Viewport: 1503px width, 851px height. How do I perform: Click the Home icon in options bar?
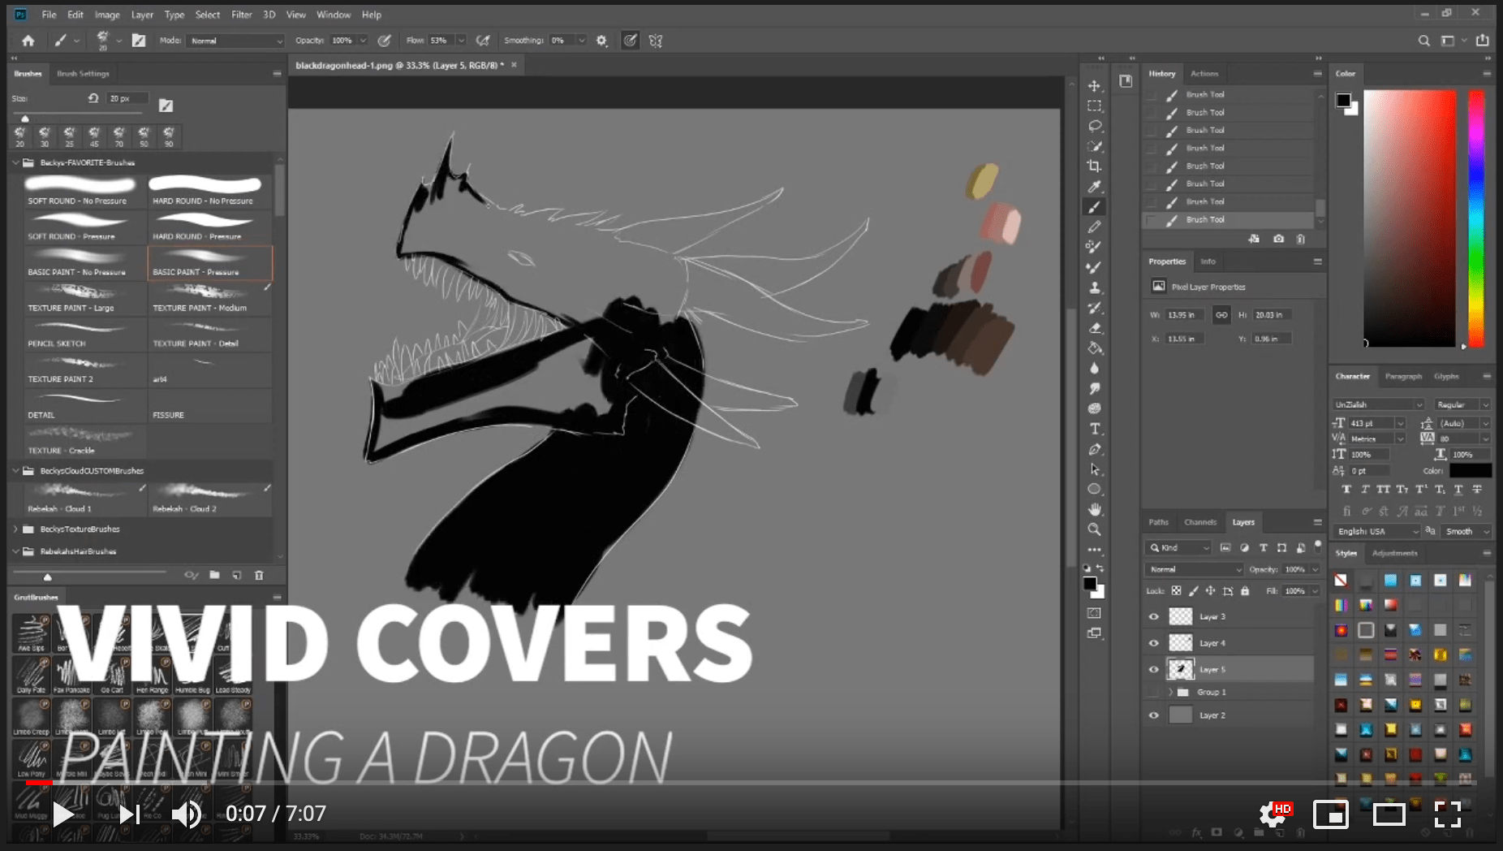click(28, 41)
